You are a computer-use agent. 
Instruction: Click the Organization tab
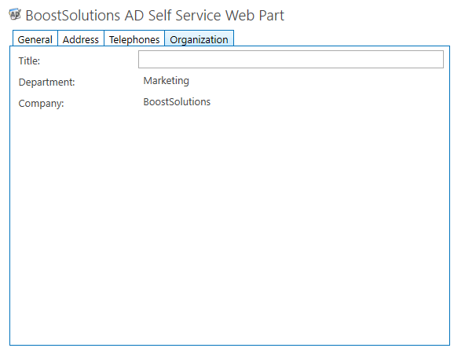(x=200, y=38)
